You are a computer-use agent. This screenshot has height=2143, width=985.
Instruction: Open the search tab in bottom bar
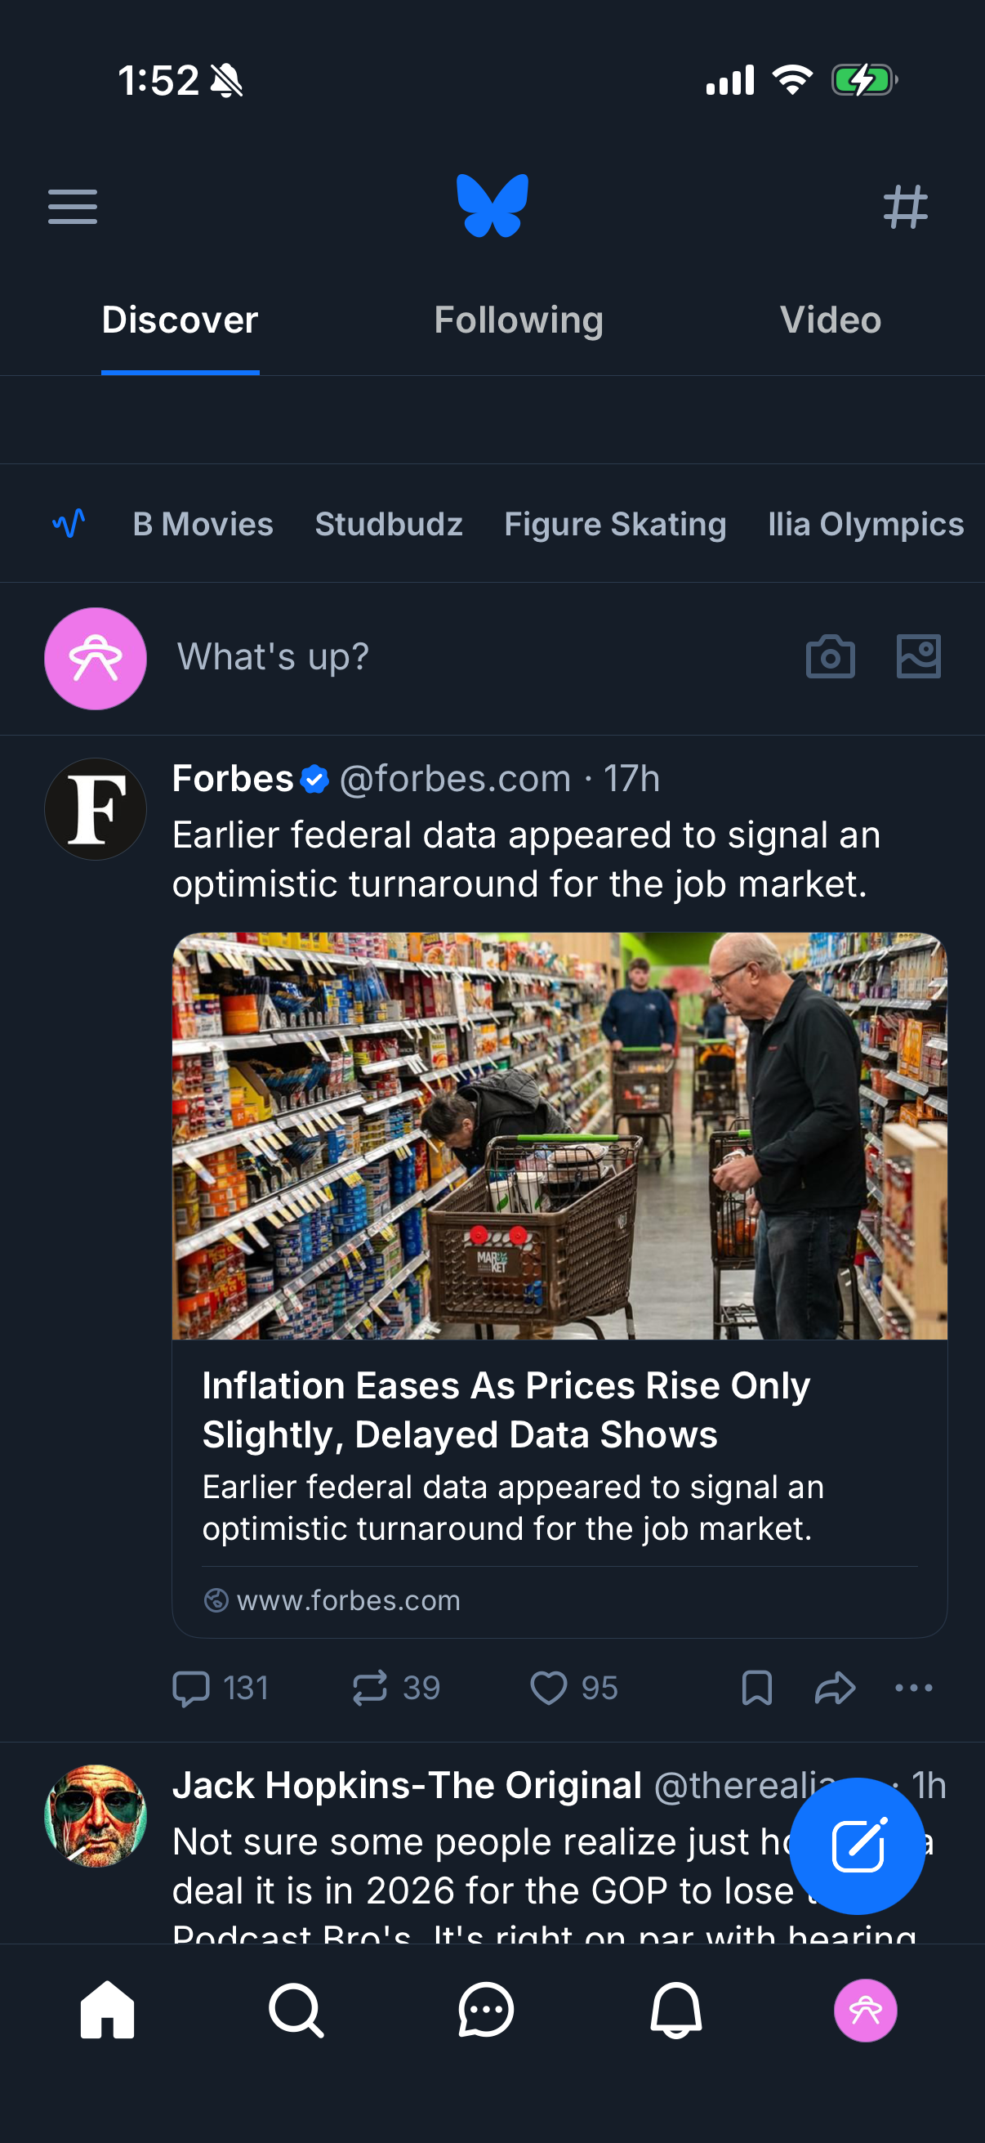(x=296, y=2010)
